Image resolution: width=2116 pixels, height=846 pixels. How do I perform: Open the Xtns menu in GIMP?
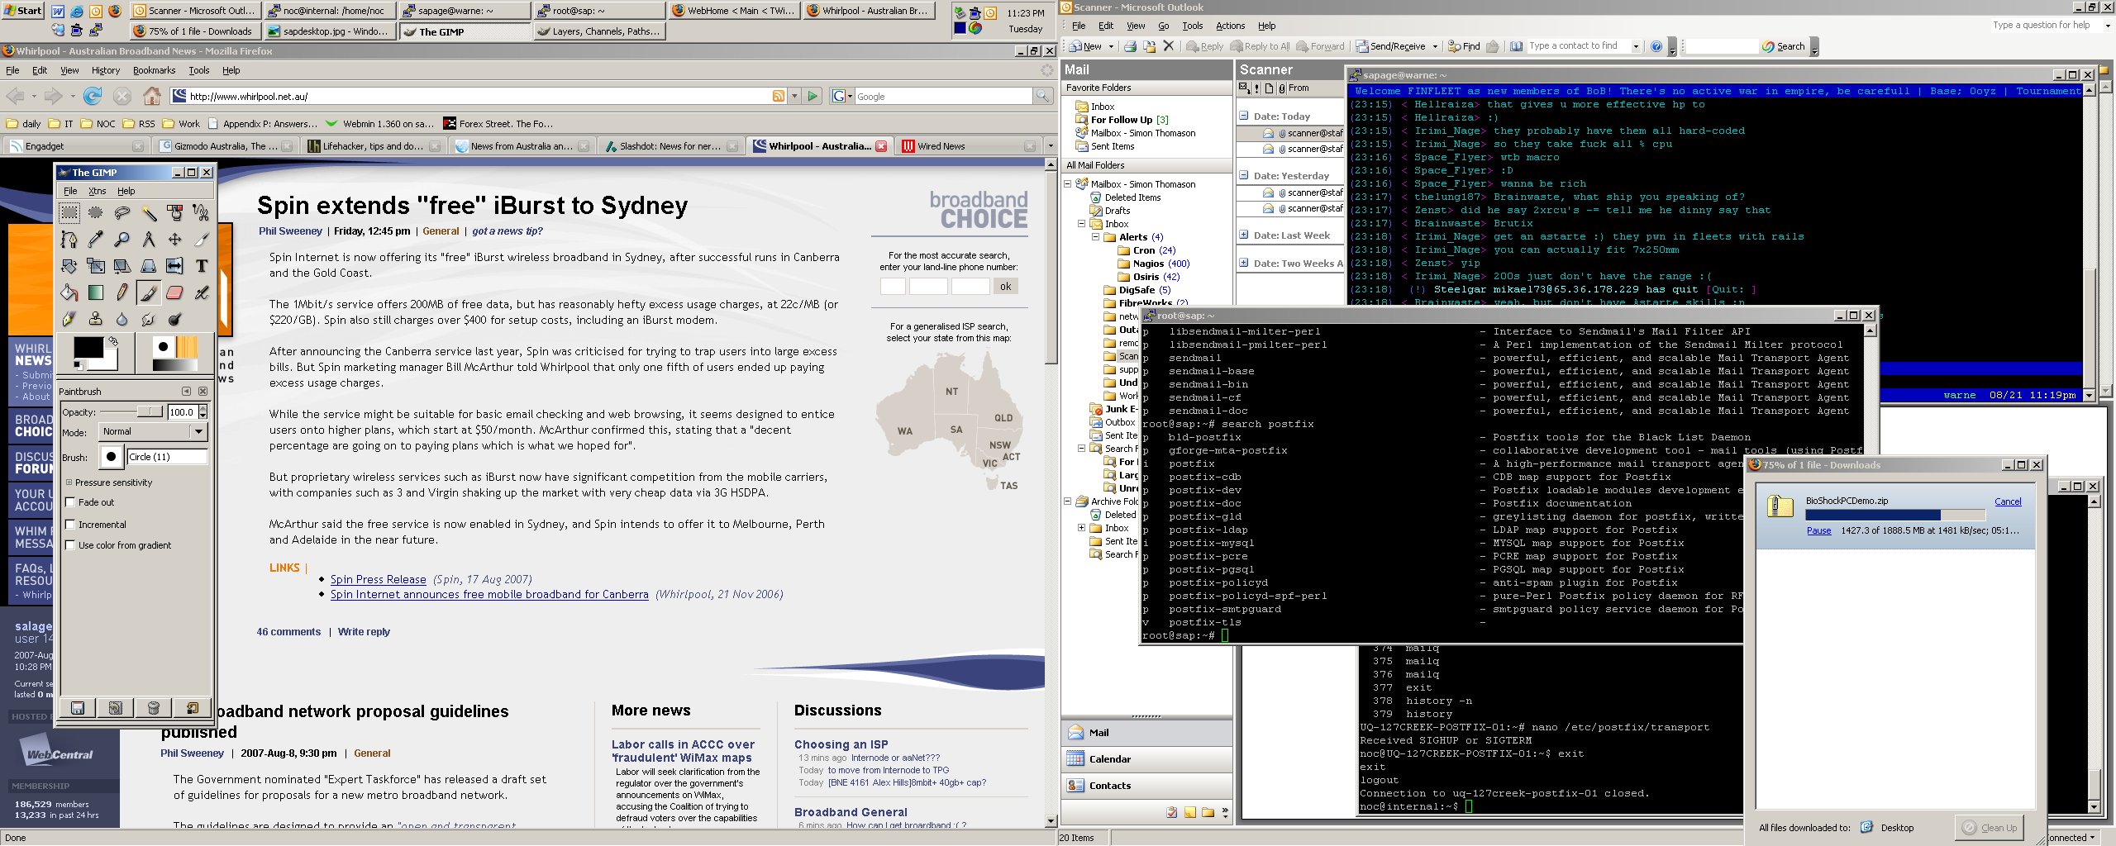[x=97, y=191]
